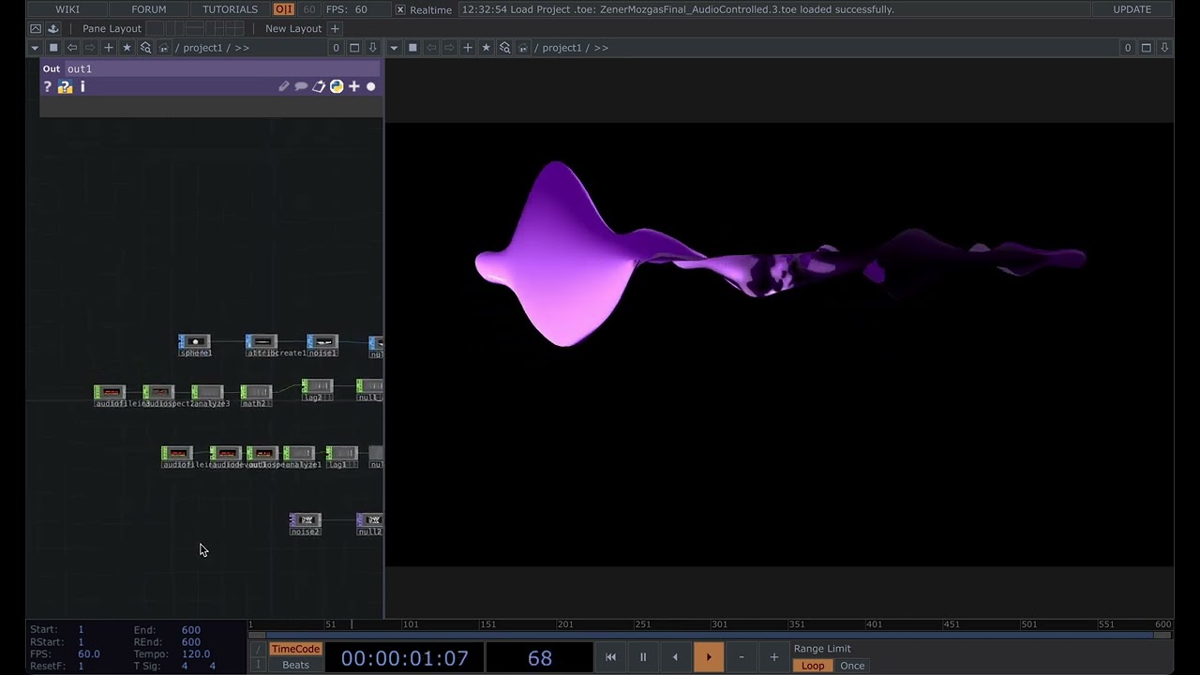The height and width of the screenshot is (675, 1200).
Task: Click left pane home network icon
Action: 163,48
